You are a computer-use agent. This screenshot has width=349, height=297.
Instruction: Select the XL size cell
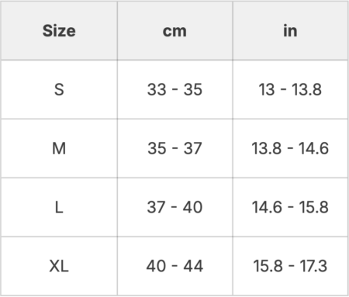tap(59, 266)
